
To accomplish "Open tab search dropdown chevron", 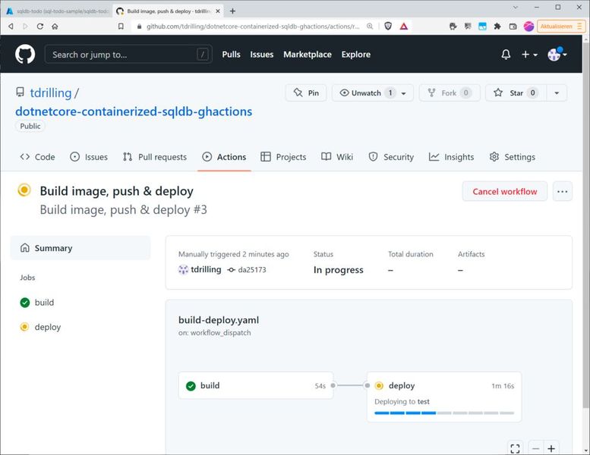I will [516, 7].
